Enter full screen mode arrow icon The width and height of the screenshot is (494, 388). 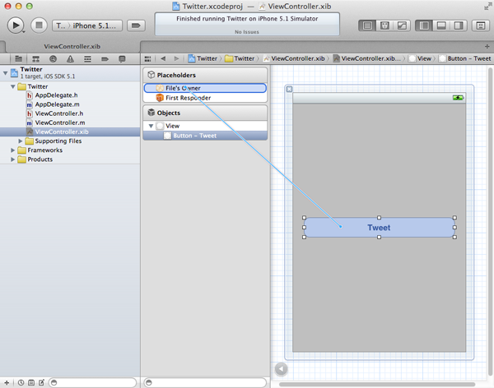click(487, 7)
